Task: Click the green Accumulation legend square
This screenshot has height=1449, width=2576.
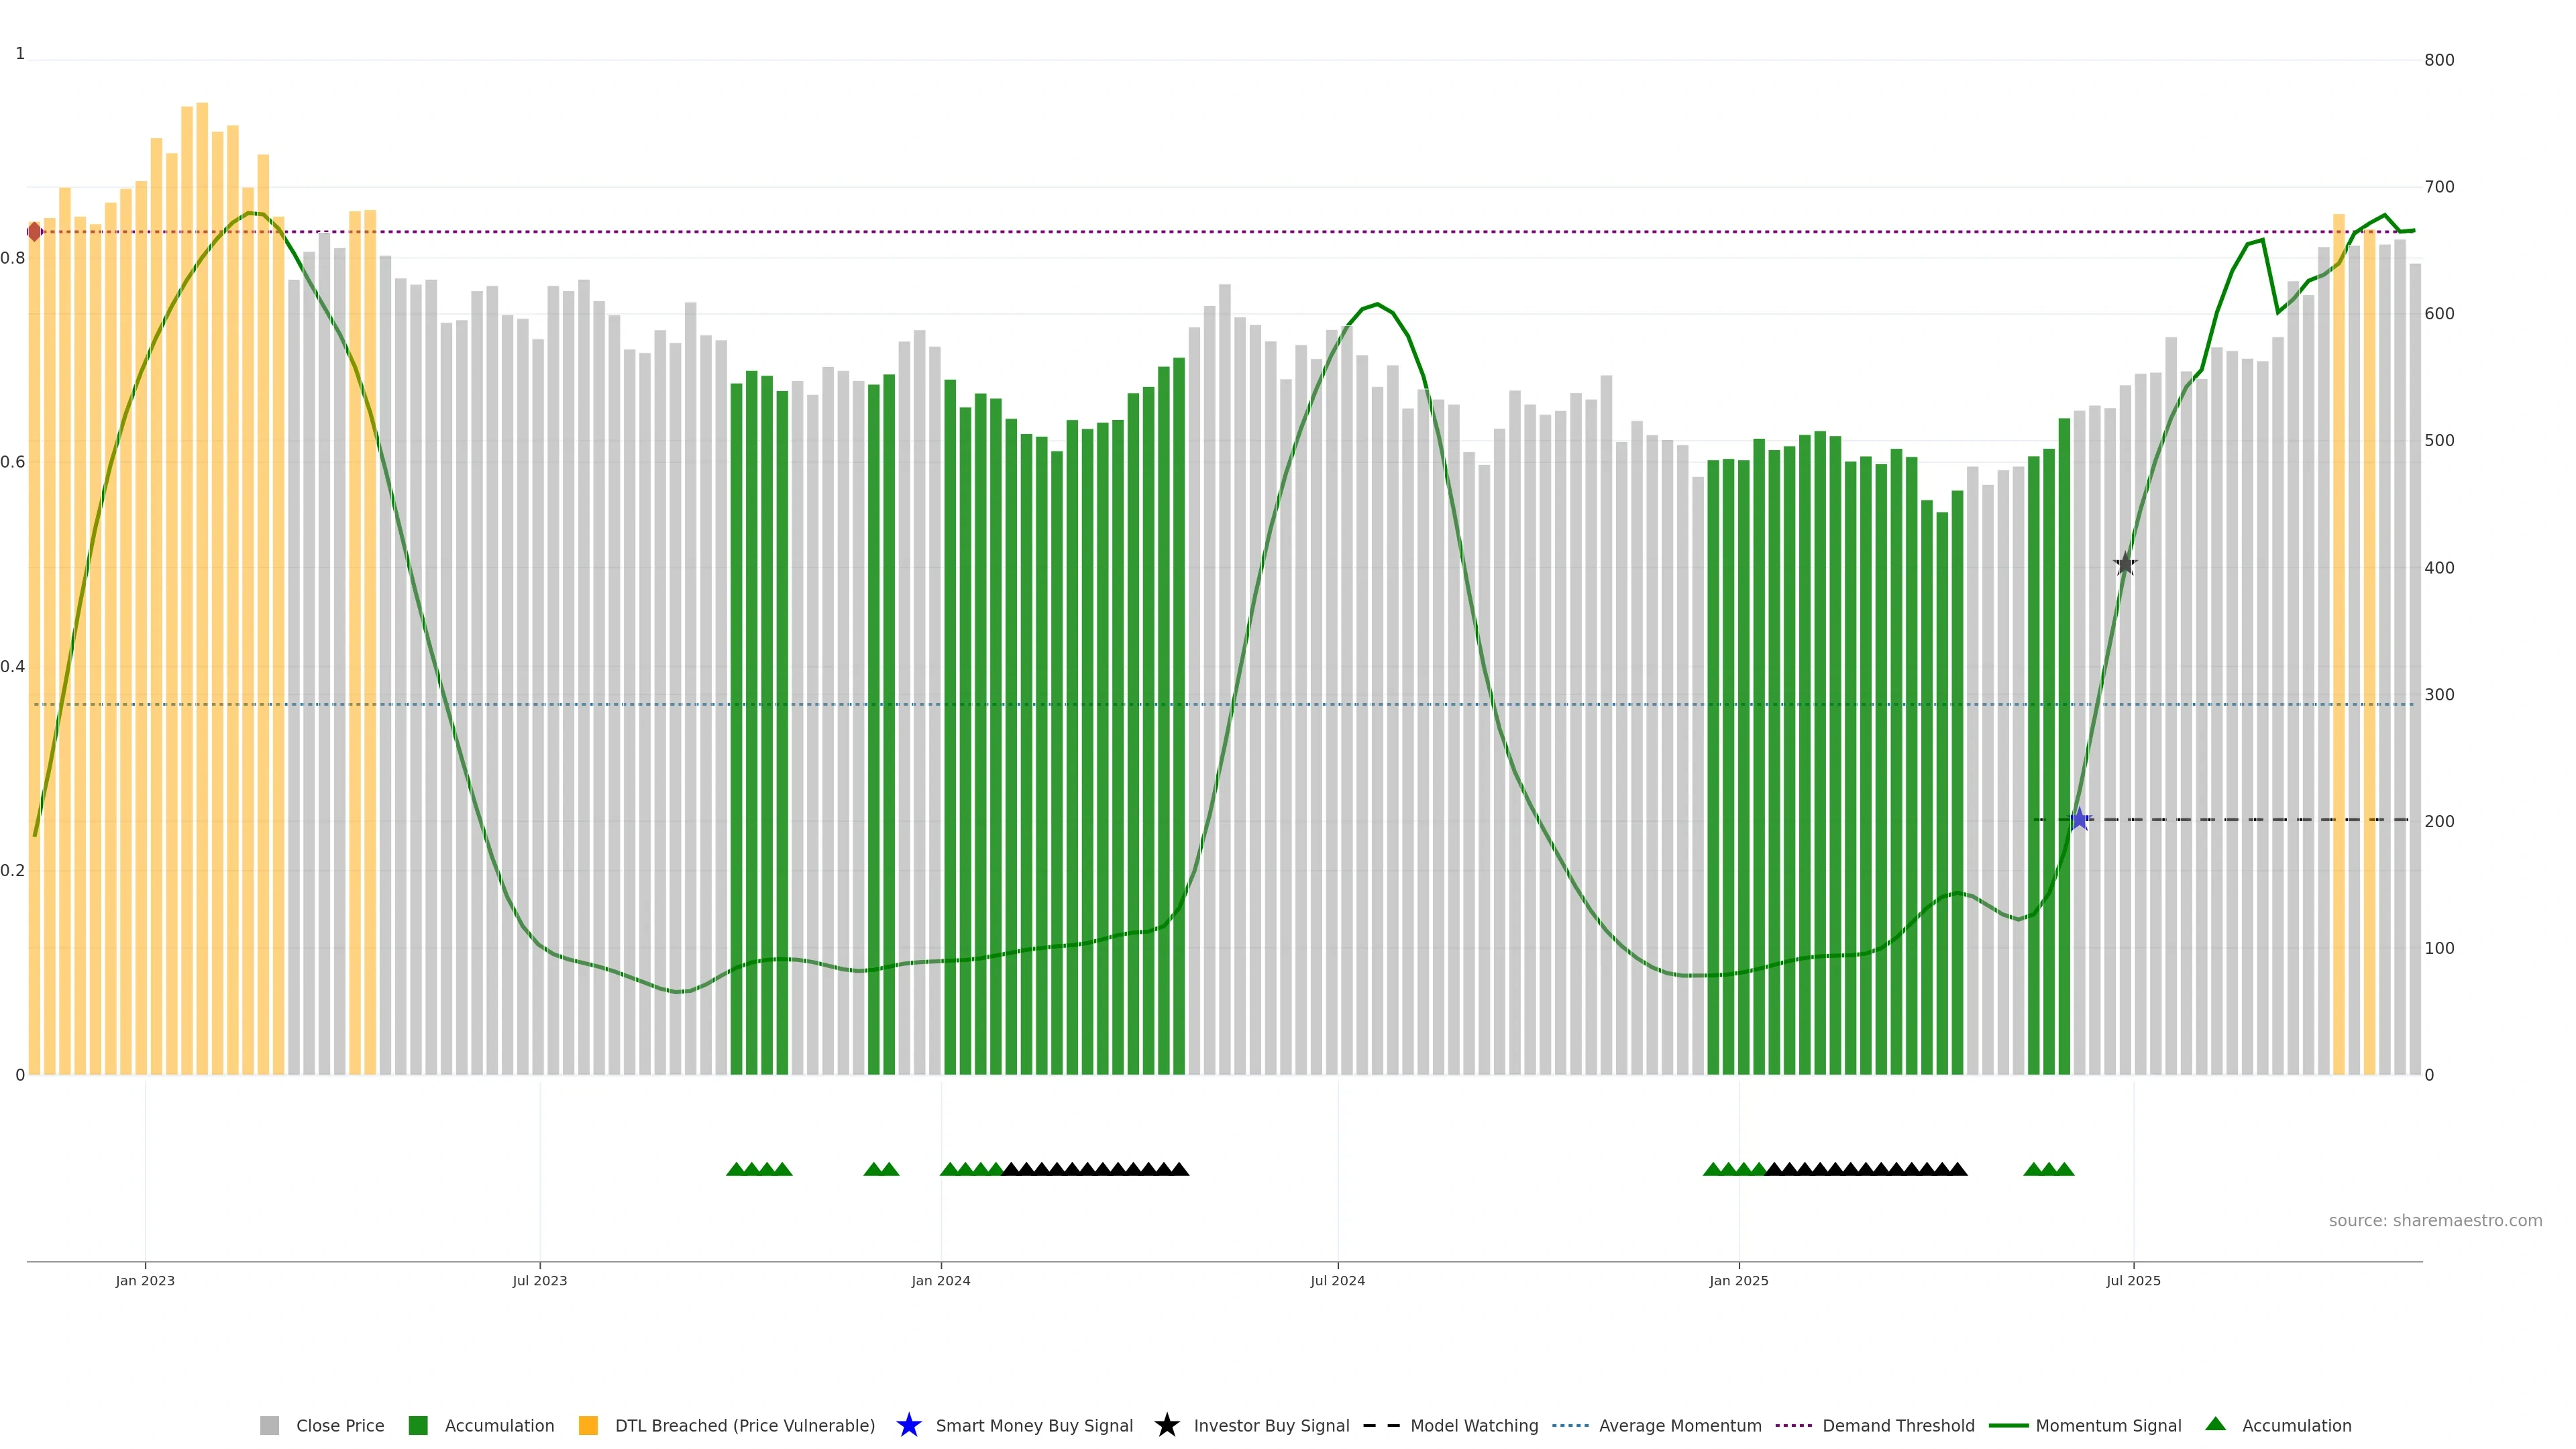Action: point(418,1425)
